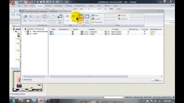Click the Mark filter input field

(x=111, y=15)
